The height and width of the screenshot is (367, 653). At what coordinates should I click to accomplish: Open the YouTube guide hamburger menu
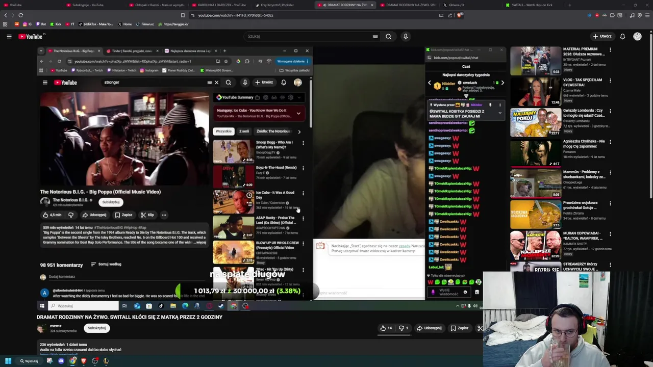click(x=9, y=36)
